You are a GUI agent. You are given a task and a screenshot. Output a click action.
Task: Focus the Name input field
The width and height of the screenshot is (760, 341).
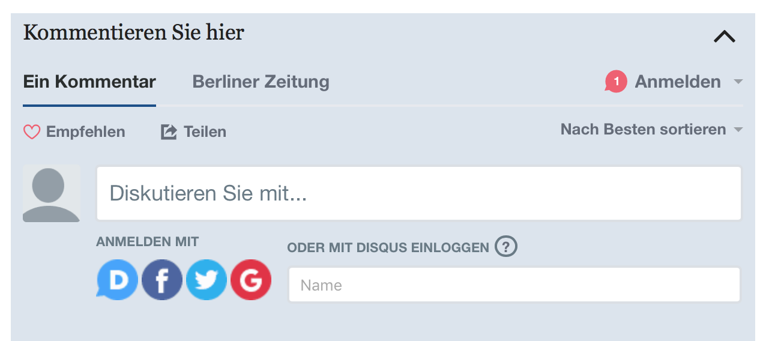tap(514, 285)
